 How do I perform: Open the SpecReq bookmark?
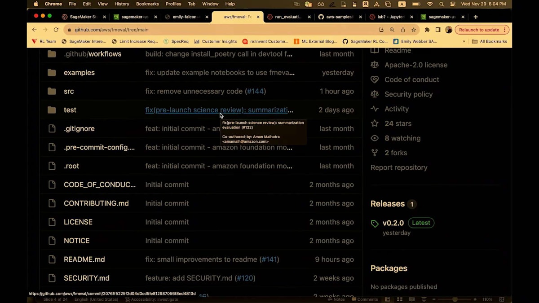(176, 41)
